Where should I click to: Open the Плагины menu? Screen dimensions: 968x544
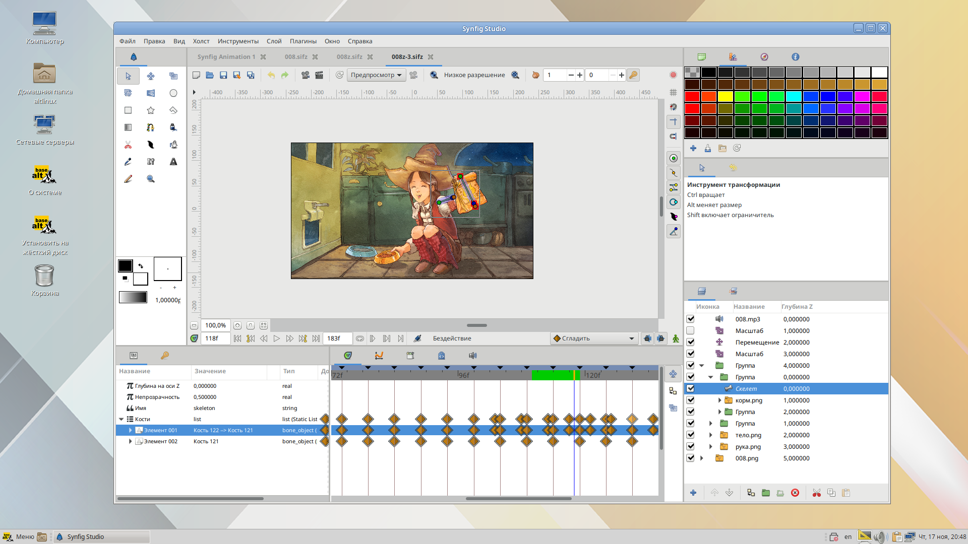click(x=303, y=41)
